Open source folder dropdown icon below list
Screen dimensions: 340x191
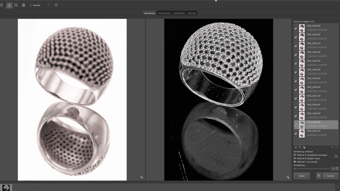pos(304,147)
